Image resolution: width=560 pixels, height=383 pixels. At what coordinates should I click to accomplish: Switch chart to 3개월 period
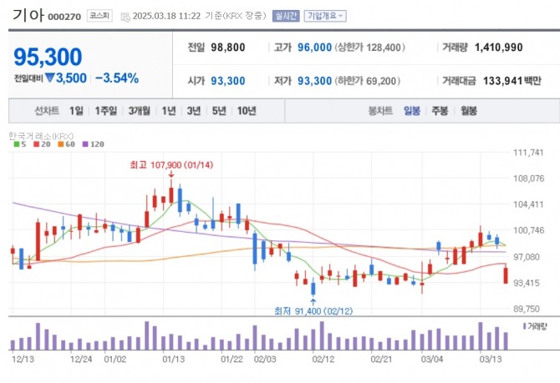coord(139,111)
